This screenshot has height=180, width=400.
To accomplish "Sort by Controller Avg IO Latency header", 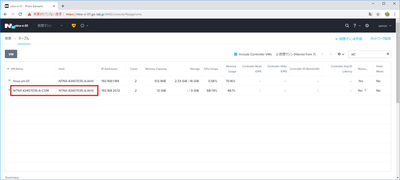I will tap(341, 69).
